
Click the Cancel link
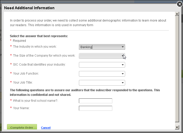[46, 128]
